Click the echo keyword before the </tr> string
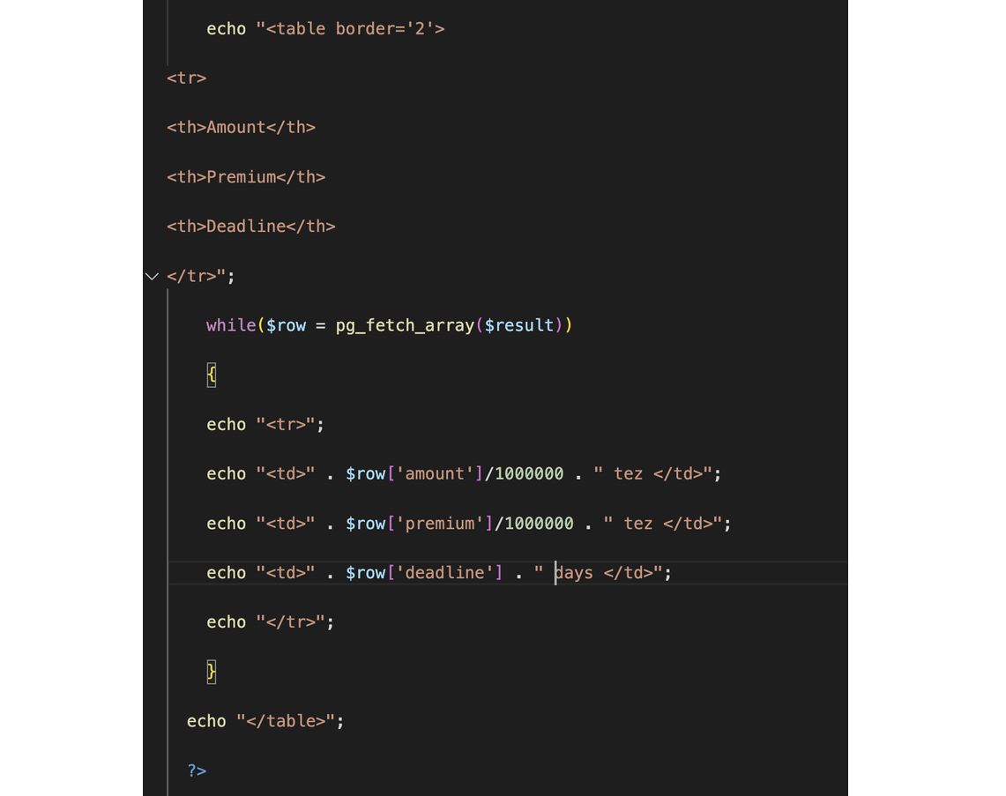The image size is (1006, 796). pos(226,622)
